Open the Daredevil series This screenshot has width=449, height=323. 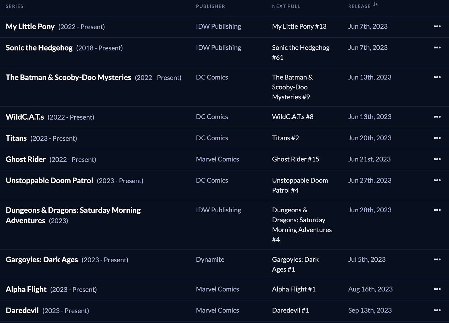click(22, 310)
